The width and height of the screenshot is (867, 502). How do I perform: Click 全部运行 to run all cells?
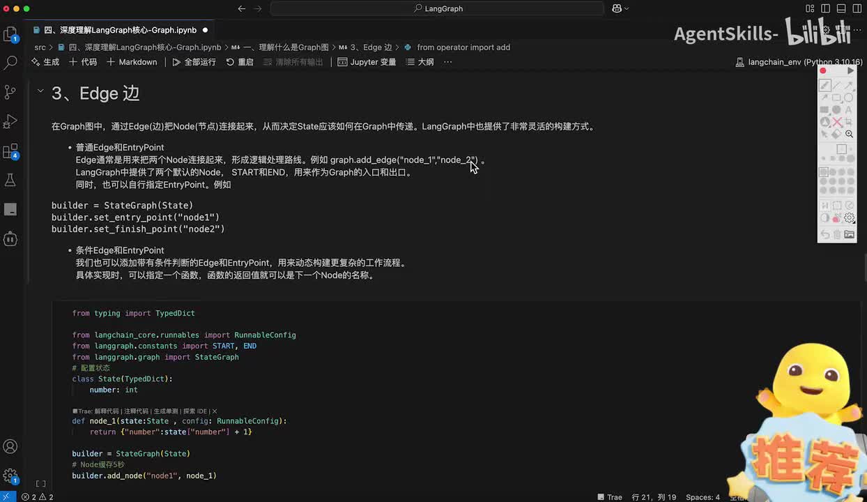point(194,62)
